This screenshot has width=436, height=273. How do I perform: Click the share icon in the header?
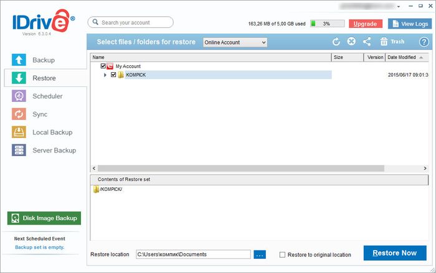(366, 42)
